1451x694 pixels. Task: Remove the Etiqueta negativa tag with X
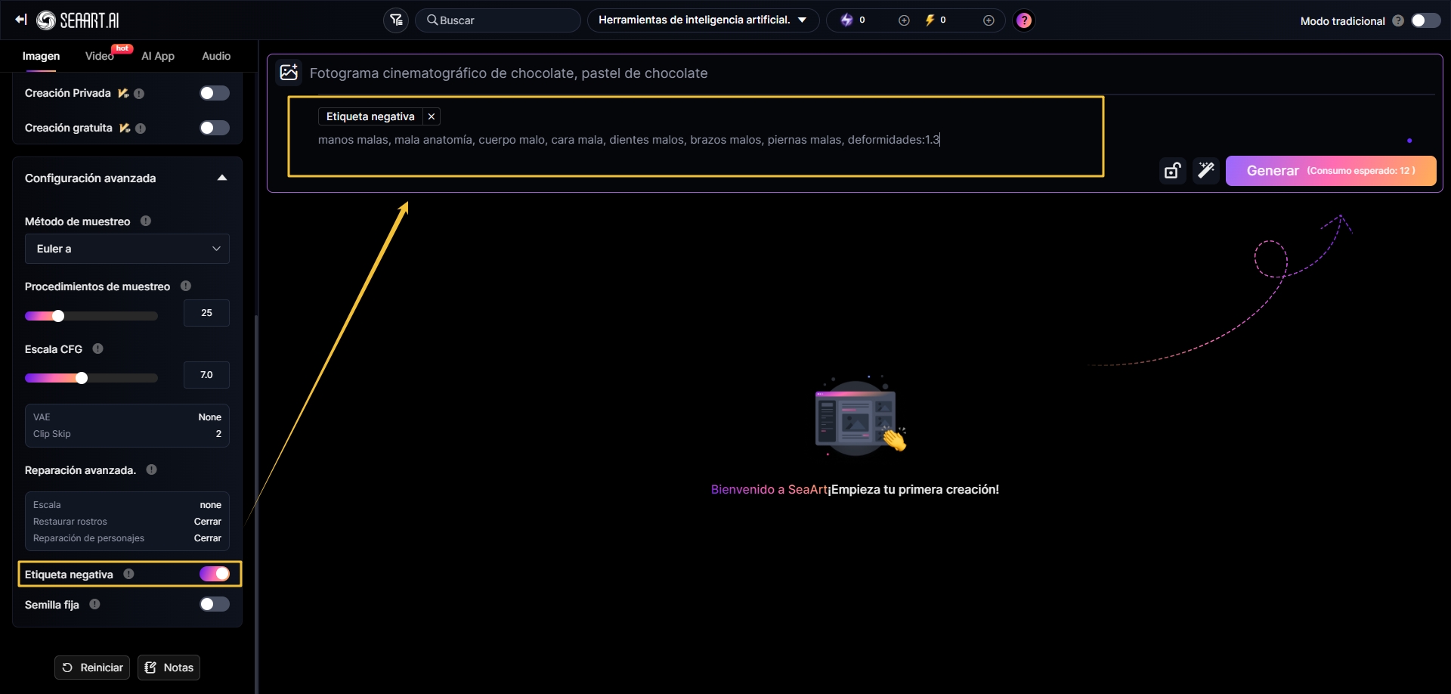click(432, 116)
